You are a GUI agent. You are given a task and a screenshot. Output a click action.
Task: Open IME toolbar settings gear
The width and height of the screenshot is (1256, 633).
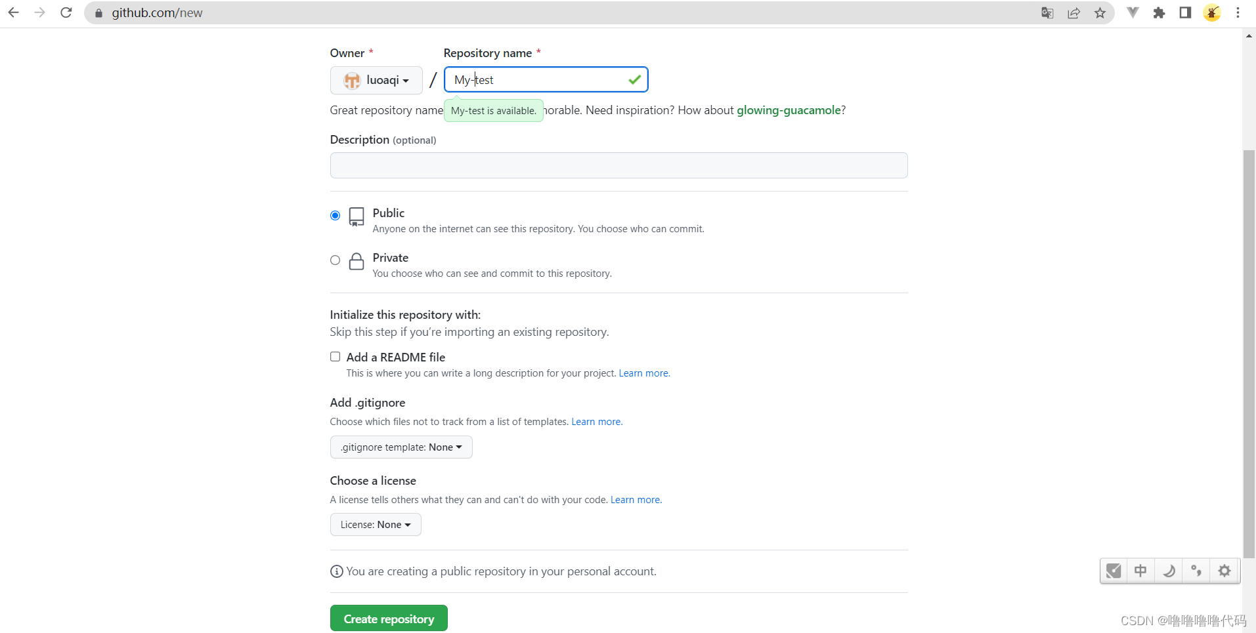1224,571
